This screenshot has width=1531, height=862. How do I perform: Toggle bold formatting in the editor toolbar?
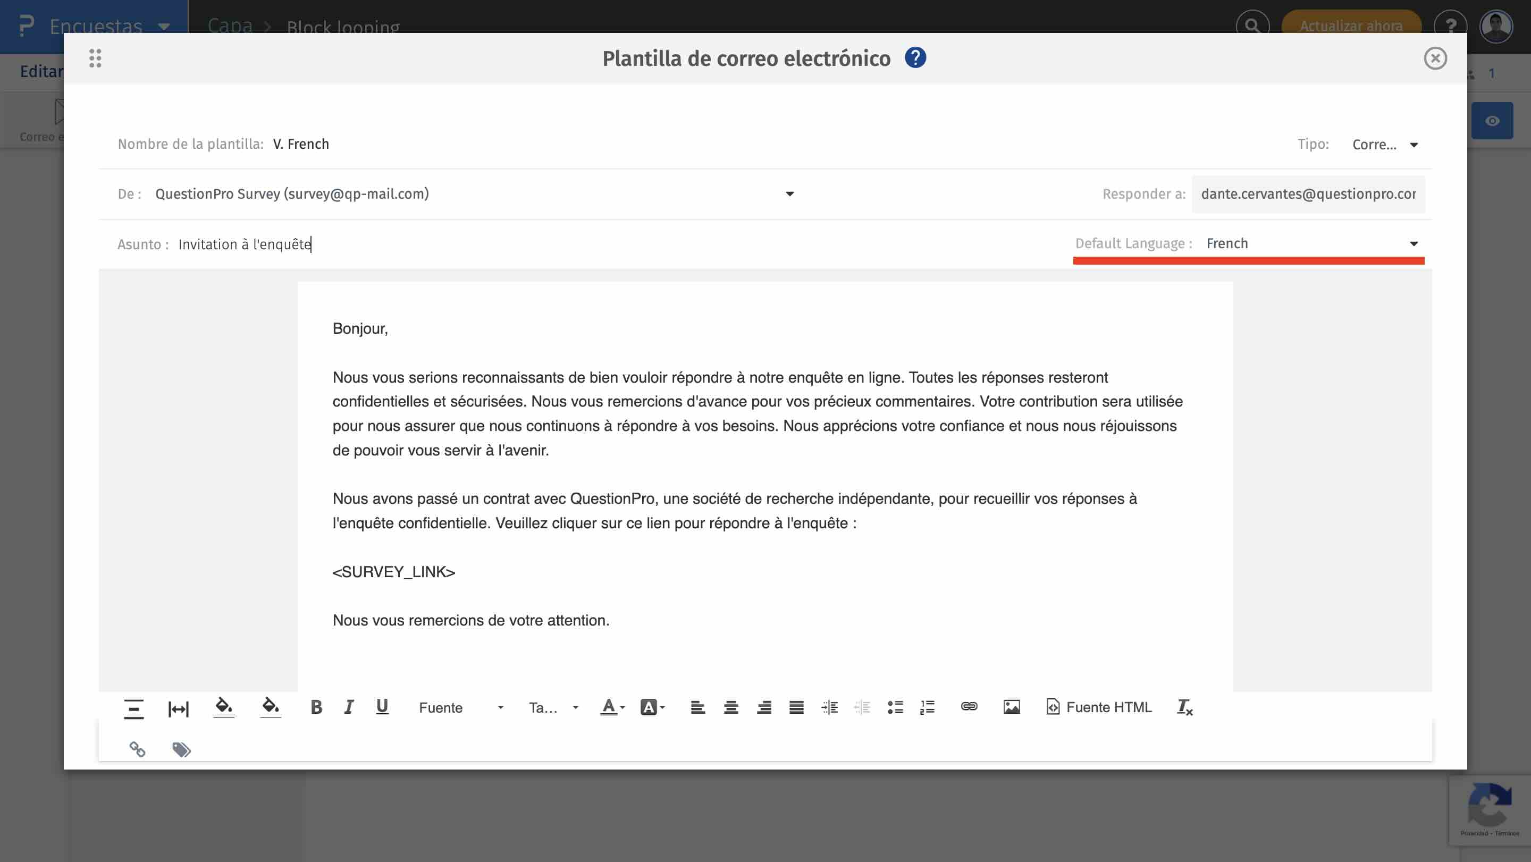tap(316, 707)
